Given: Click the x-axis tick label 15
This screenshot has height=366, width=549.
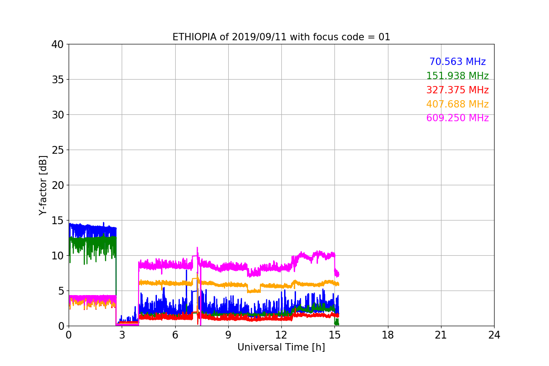Looking at the screenshot, I should point(334,335).
